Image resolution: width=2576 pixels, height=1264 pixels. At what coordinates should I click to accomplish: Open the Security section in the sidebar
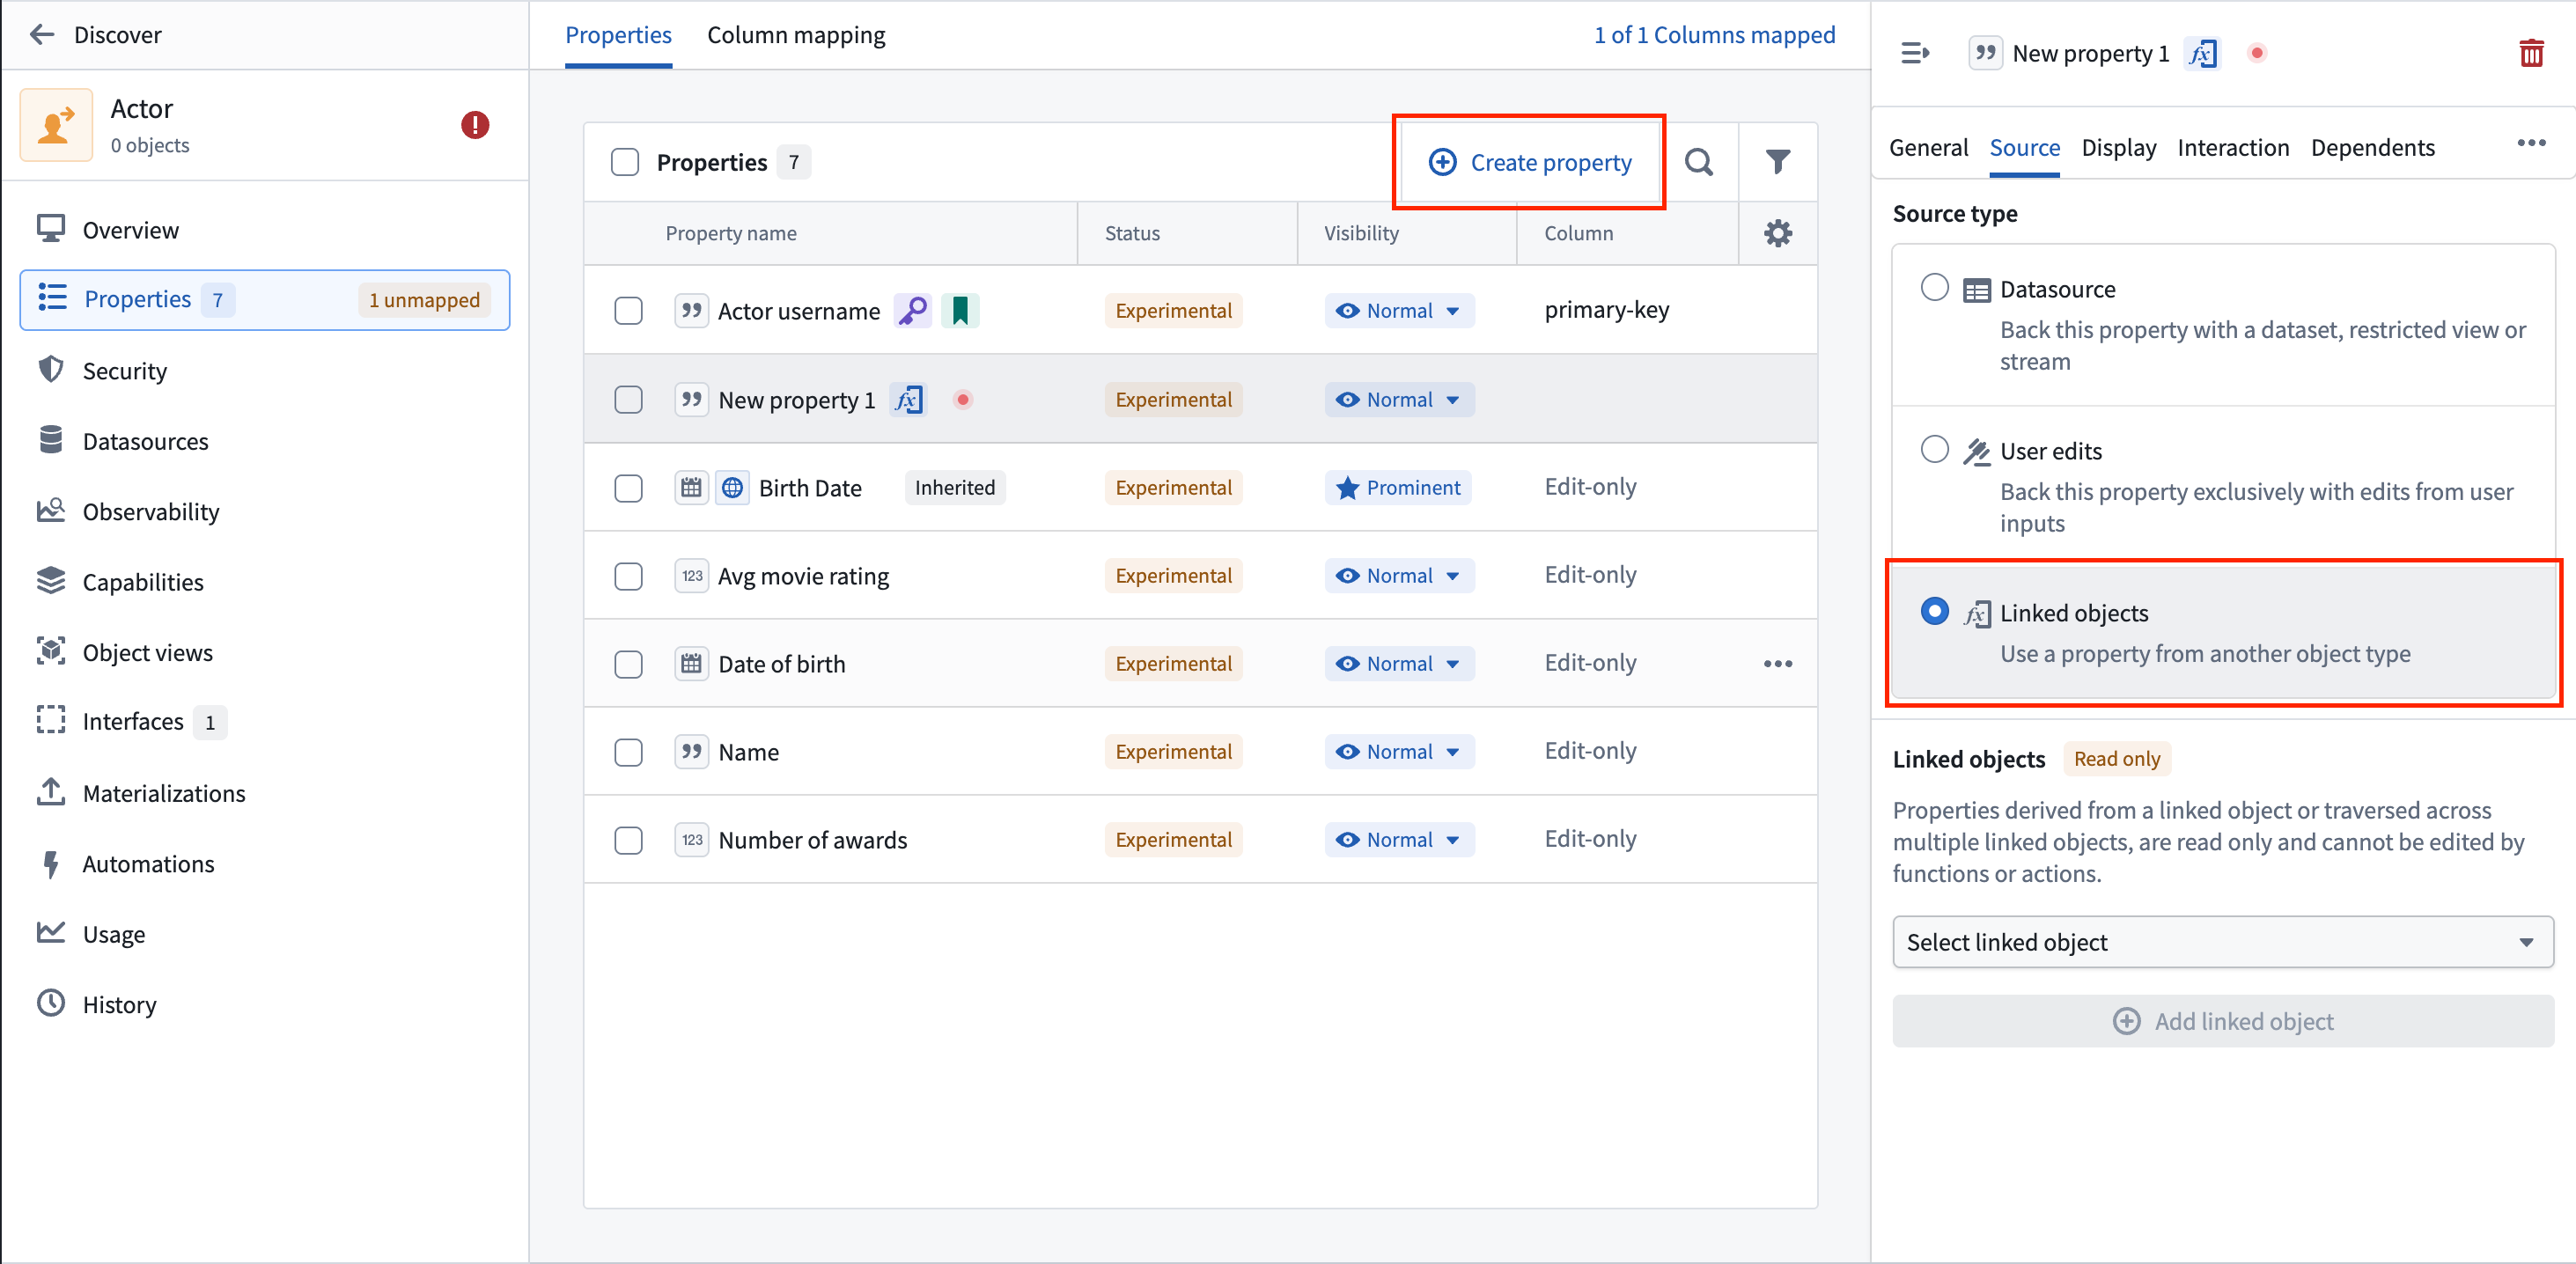(x=125, y=371)
